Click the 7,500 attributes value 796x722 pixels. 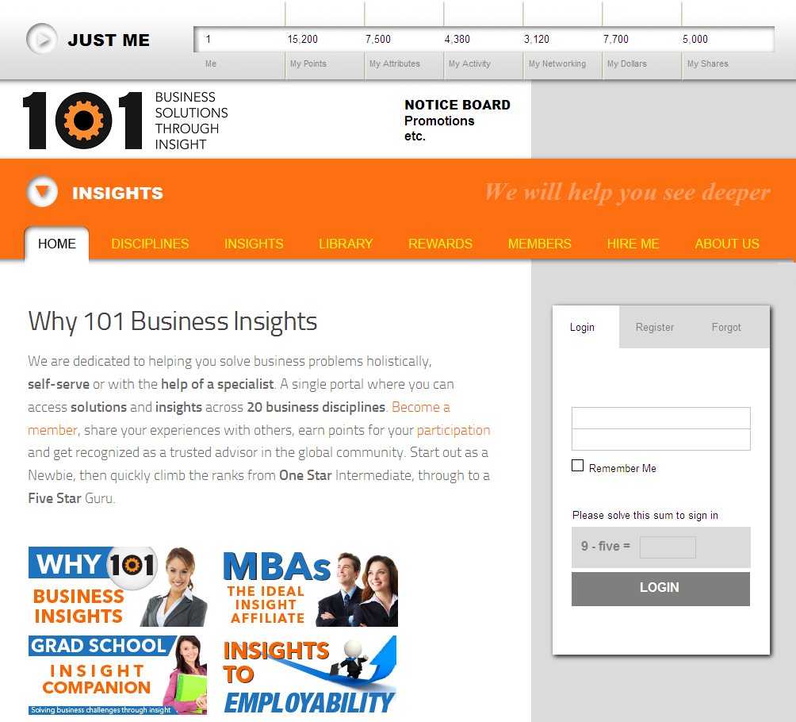tap(378, 39)
